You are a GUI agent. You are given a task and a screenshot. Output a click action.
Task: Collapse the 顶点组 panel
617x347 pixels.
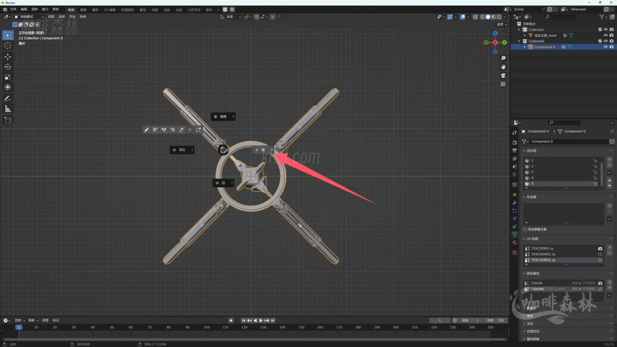(x=524, y=151)
